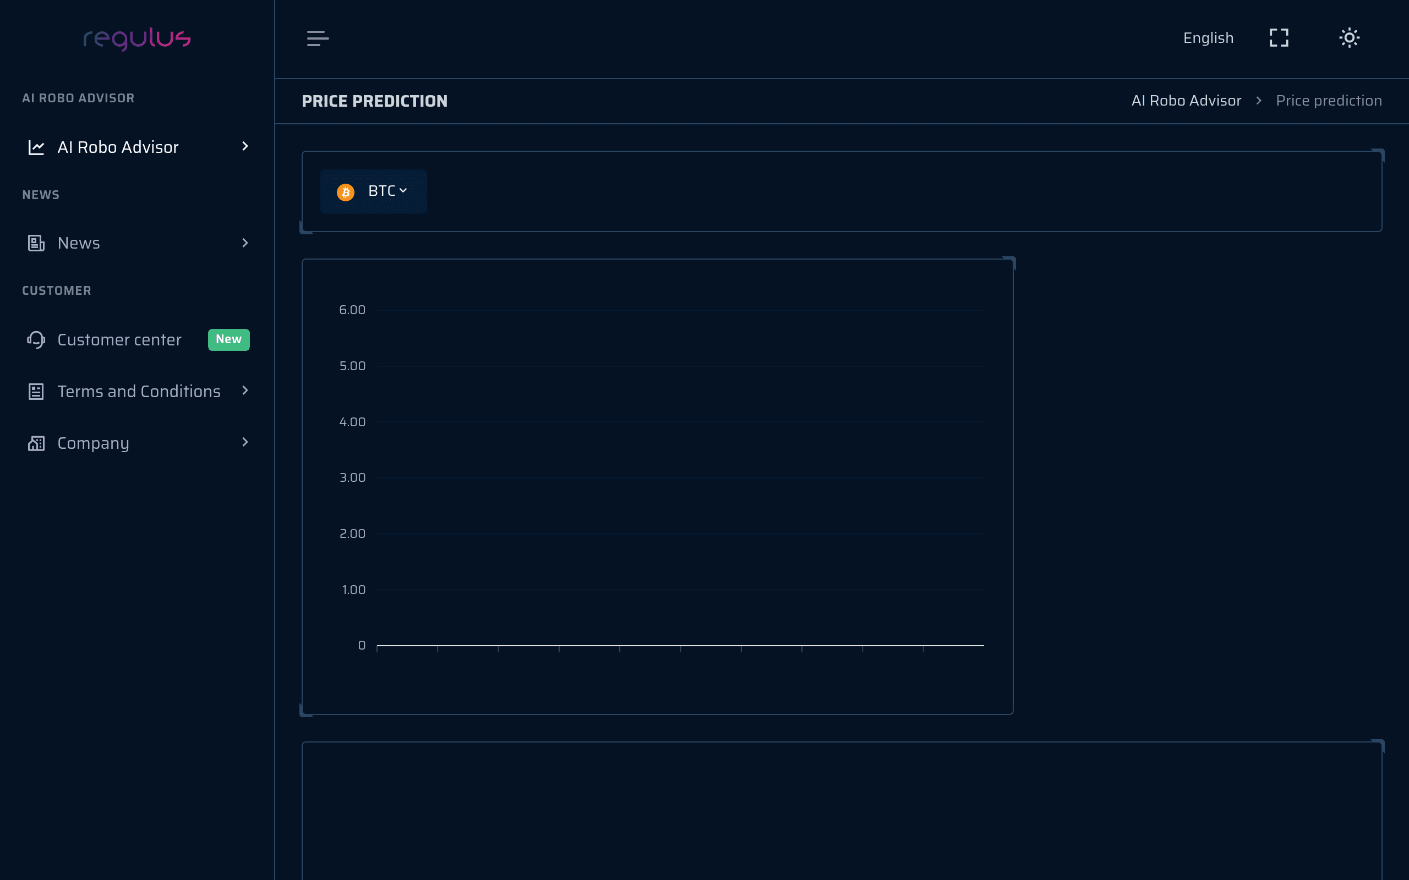
Task: Click the 6.00 y-axis label
Action: point(352,310)
